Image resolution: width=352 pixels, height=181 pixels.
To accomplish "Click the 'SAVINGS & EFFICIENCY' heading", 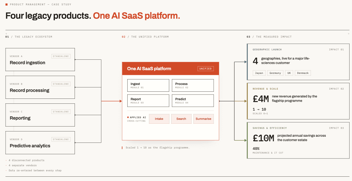I will (x=270, y=128).
